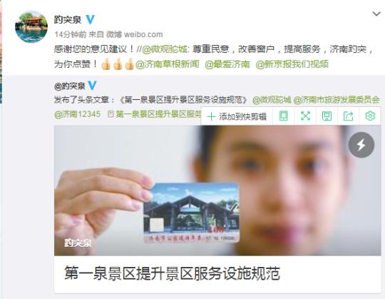Open the @最爱济南 mention

coord(227,64)
